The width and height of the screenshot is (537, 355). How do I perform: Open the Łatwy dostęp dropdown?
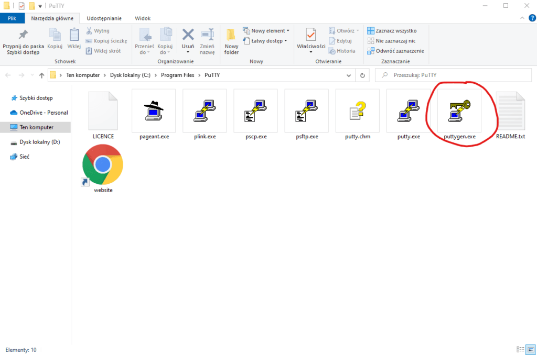(265, 41)
